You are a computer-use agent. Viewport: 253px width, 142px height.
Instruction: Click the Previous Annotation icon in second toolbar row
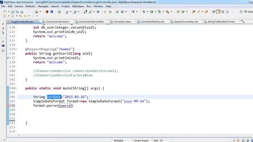pyautogui.click(x=12, y=16)
